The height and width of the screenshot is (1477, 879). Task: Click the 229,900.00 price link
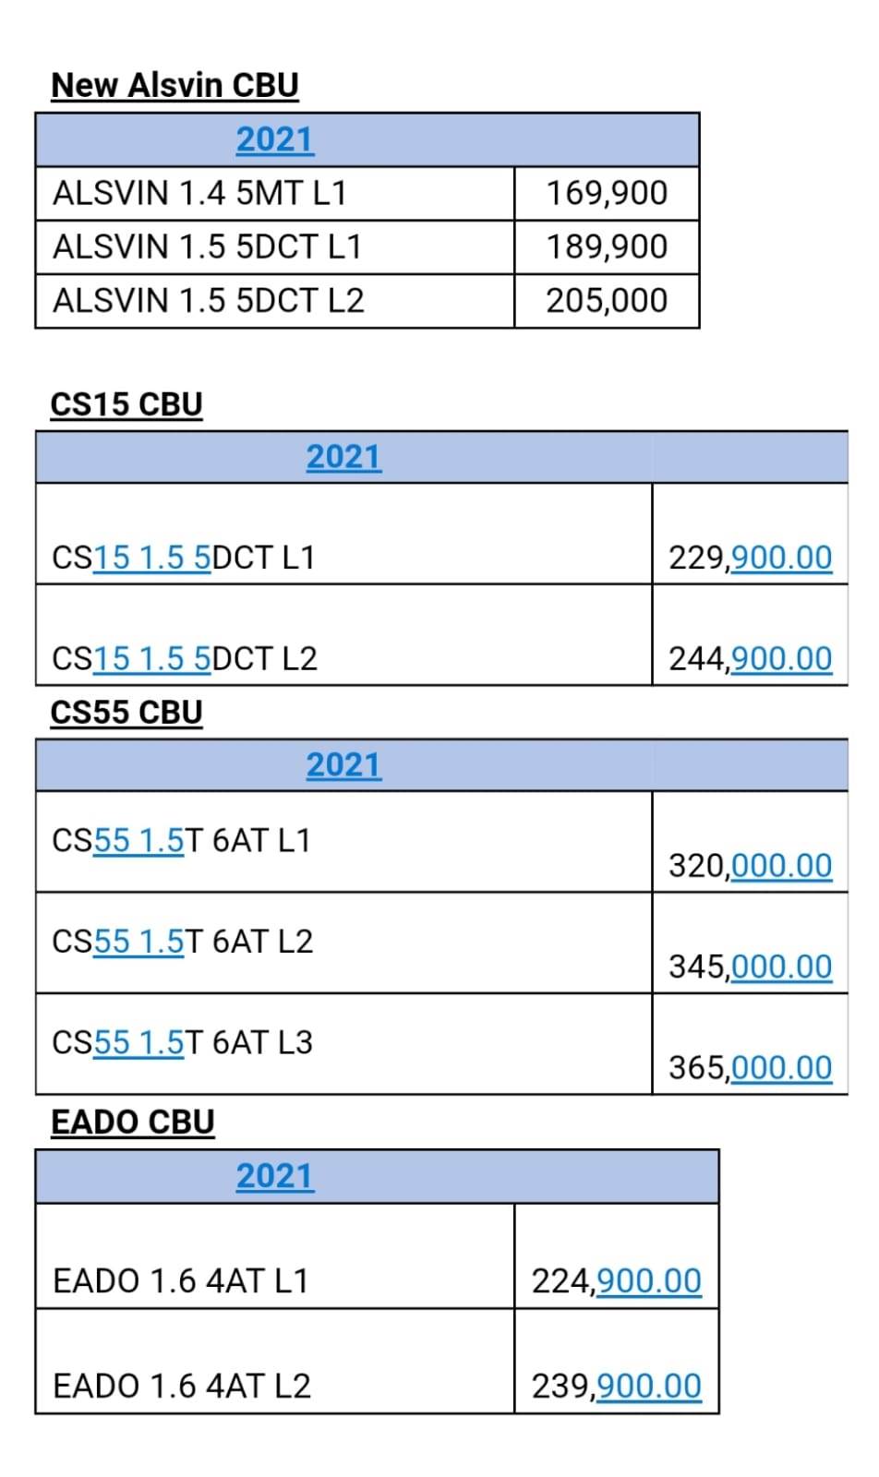click(x=781, y=558)
